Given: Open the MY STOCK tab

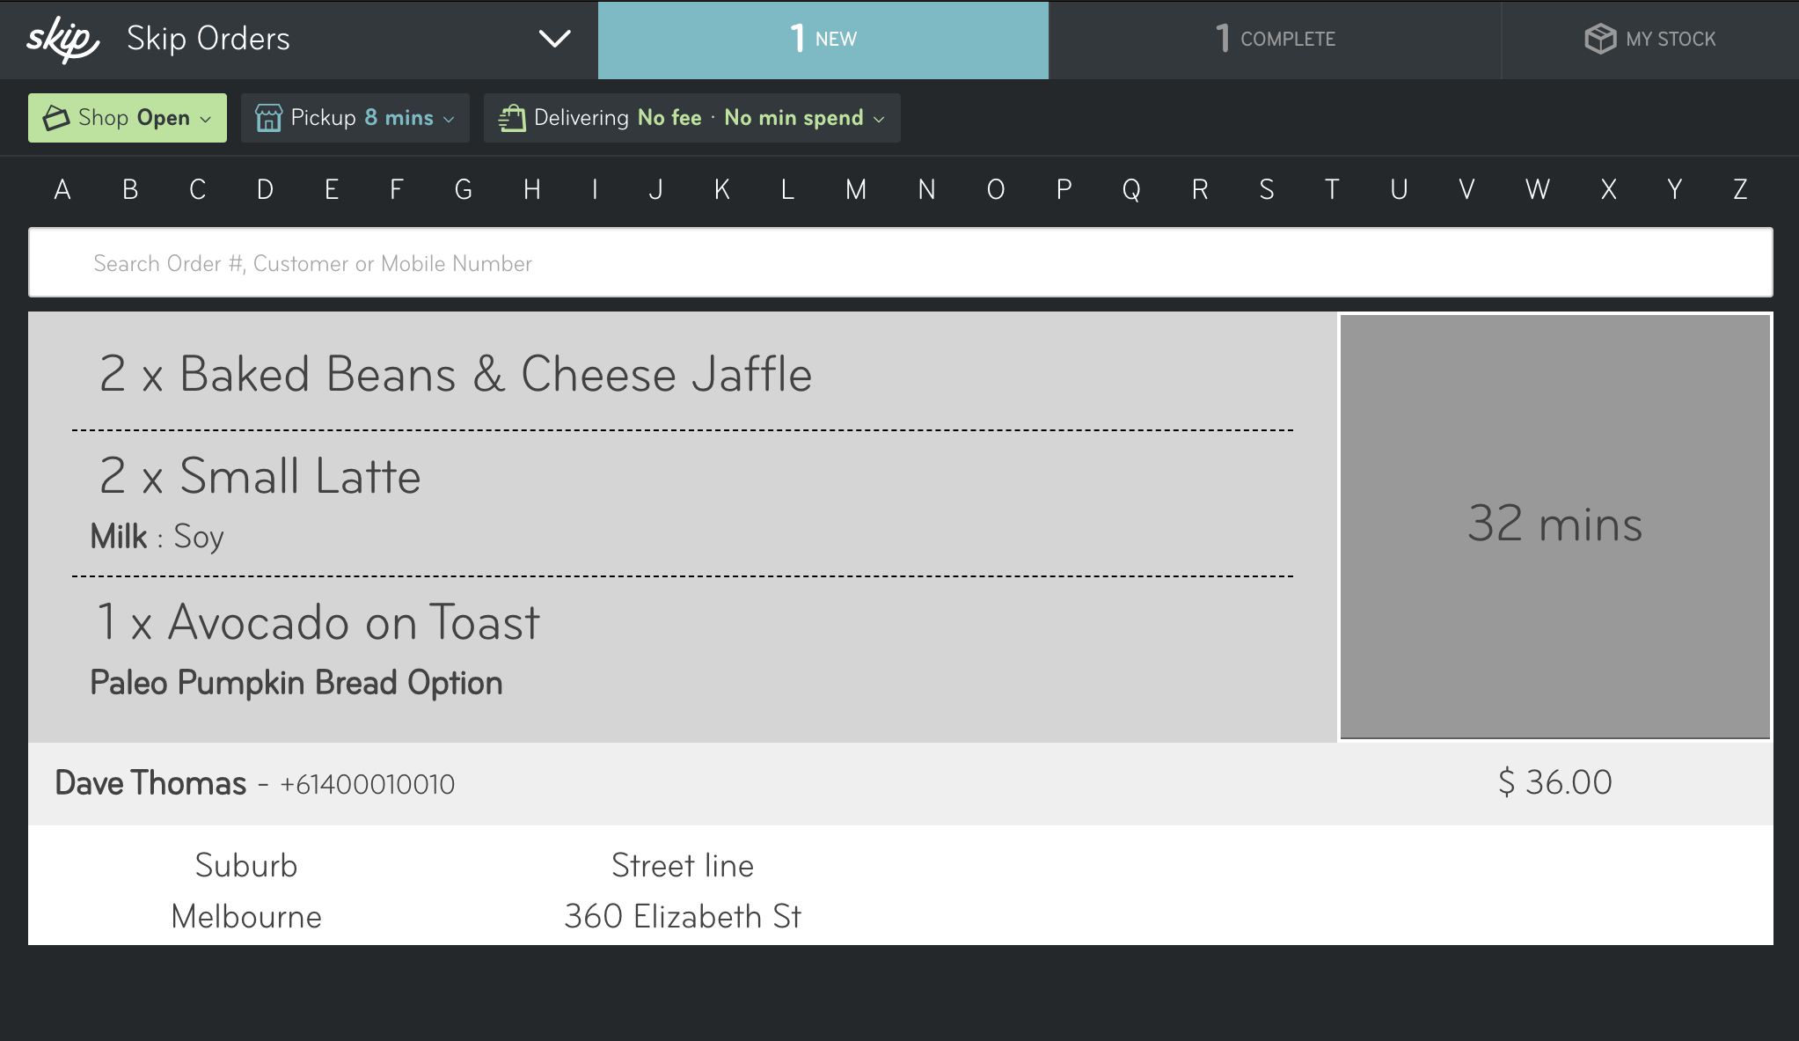Looking at the screenshot, I should tap(1650, 40).
